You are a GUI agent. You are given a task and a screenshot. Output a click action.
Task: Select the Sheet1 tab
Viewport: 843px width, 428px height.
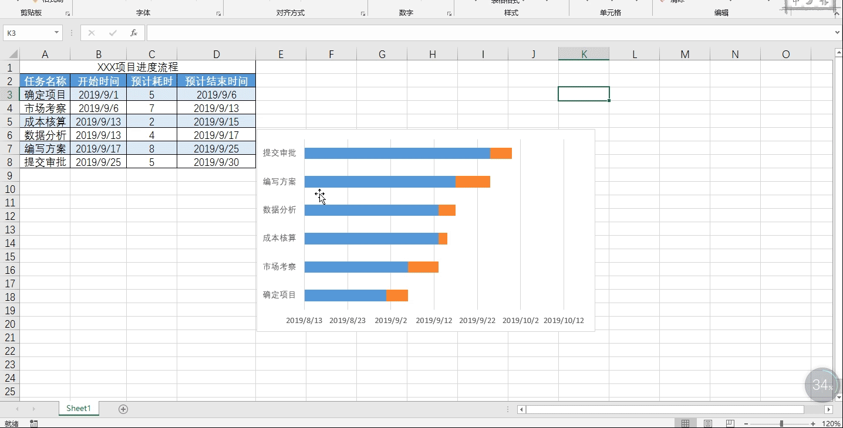pos(79,409)
